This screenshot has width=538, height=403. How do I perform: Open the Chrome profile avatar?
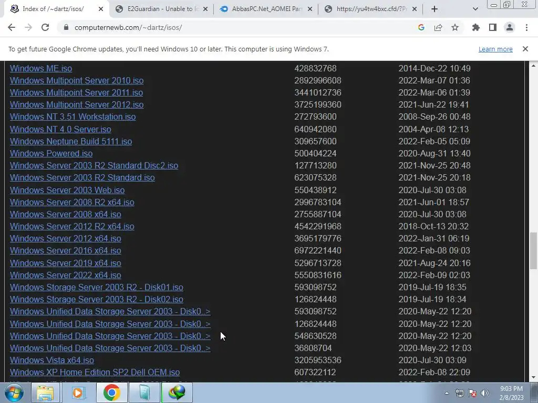(x=510, y=27)
